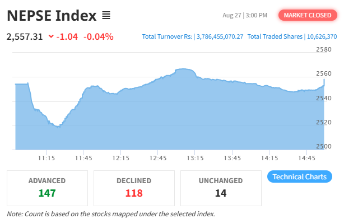The image size is (344, 223).
Task: Open the Technical Charts button
Action: pyautogui.click(x=300, y=176)
